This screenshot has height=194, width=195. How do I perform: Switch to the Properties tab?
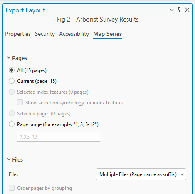(x=18, y=34)
